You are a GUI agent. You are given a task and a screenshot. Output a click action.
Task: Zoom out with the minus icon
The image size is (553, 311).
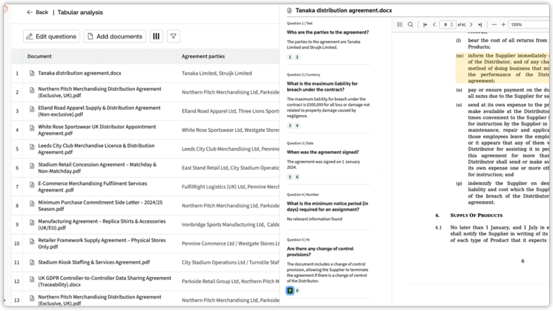[x=494, y=25]
